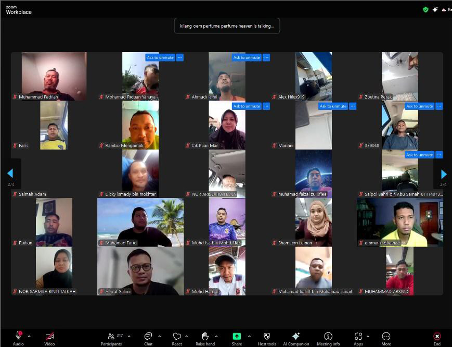Click the green encryption shield icon
The height and width of the screenshot is (347, 452).
pyautogui.click(x=425, y=9)
